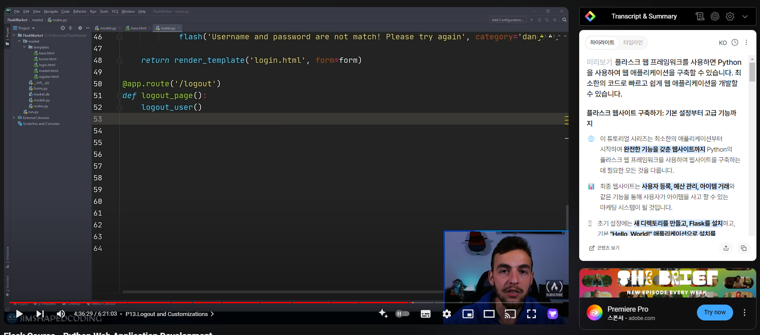This screenshot has height=335, width=760.
Task: Click the code editor horizontal scrollbar
Action: [282, 292]
